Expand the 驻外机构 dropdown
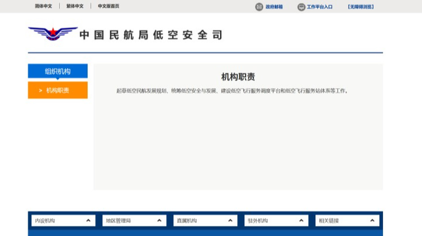 point(276,221)
